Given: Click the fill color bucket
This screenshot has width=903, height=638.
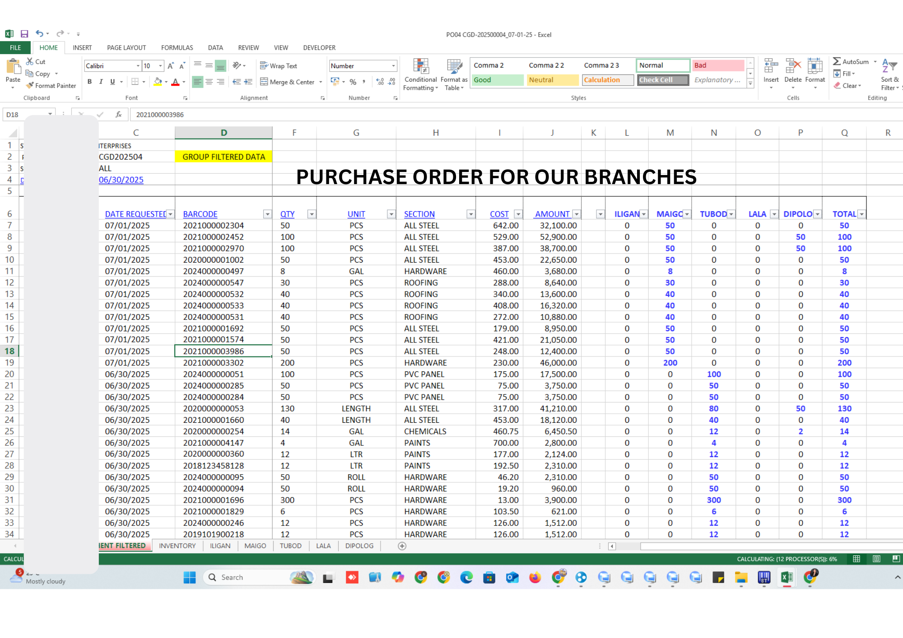Looking at the screenshot, I should click(158, 82).
